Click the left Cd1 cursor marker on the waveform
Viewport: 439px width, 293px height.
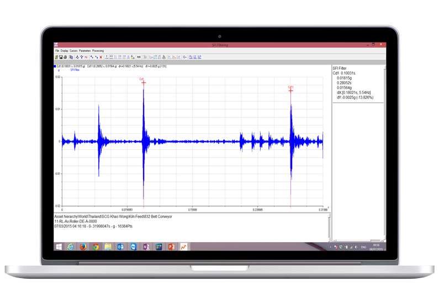pos(143,82)
